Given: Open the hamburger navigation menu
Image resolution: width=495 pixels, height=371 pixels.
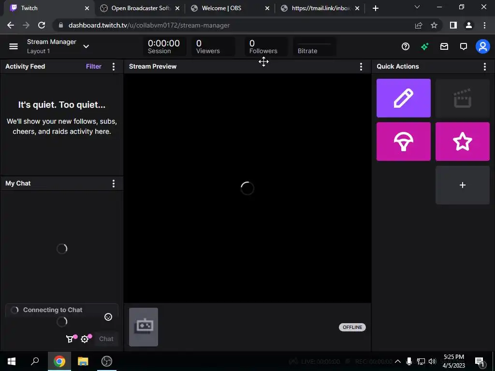Looking at the screenshot, I should pos(13,46).
